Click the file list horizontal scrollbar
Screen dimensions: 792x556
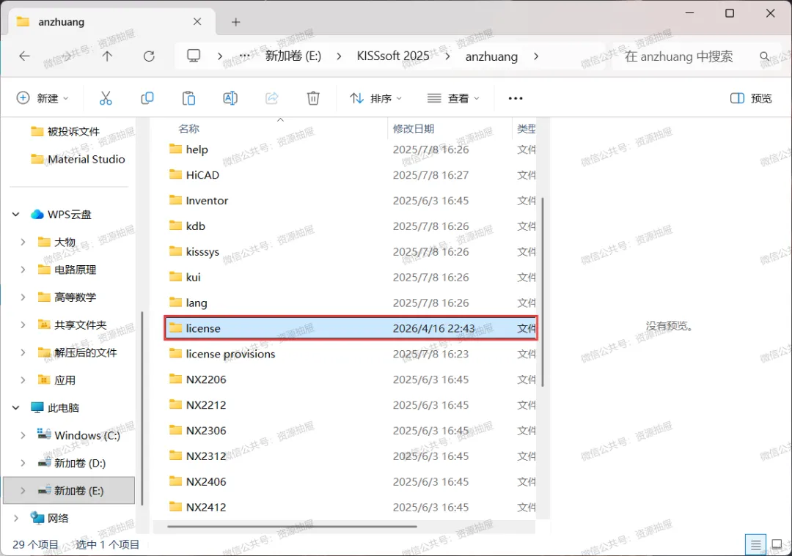(292, 527)
